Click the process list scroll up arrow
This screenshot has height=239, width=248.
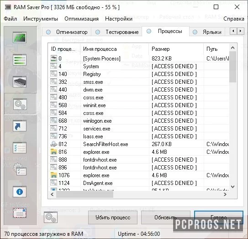(x=232, y=48)
